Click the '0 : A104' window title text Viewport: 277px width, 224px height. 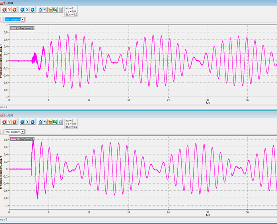pyautogui.click(x=9, y=116)
